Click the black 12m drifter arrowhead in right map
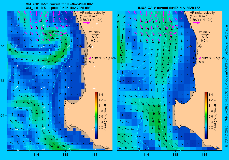The width and height of the screenshot is (229, 160). click(x=200, y=62)
